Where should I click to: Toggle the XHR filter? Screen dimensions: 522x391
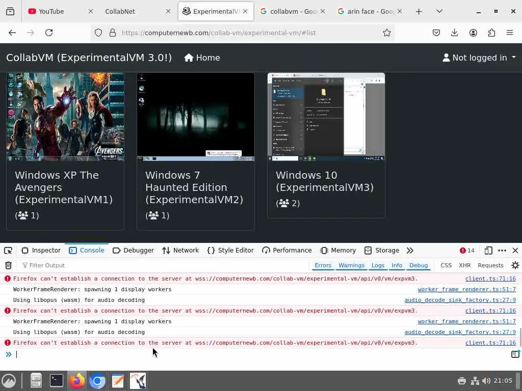coord(465,265)
